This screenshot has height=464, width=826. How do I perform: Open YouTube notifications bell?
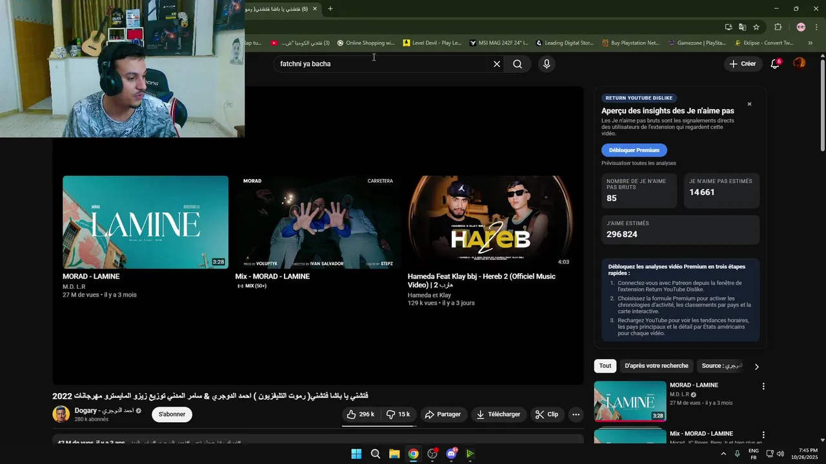[776, 64]
